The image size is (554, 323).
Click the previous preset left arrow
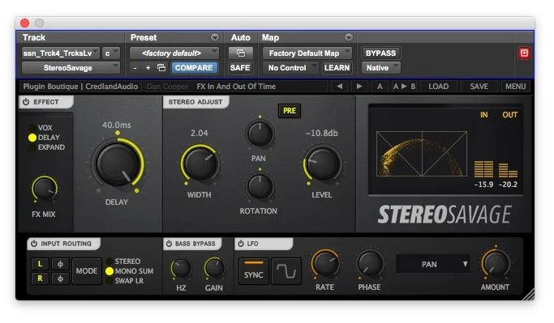pos(339,87)
